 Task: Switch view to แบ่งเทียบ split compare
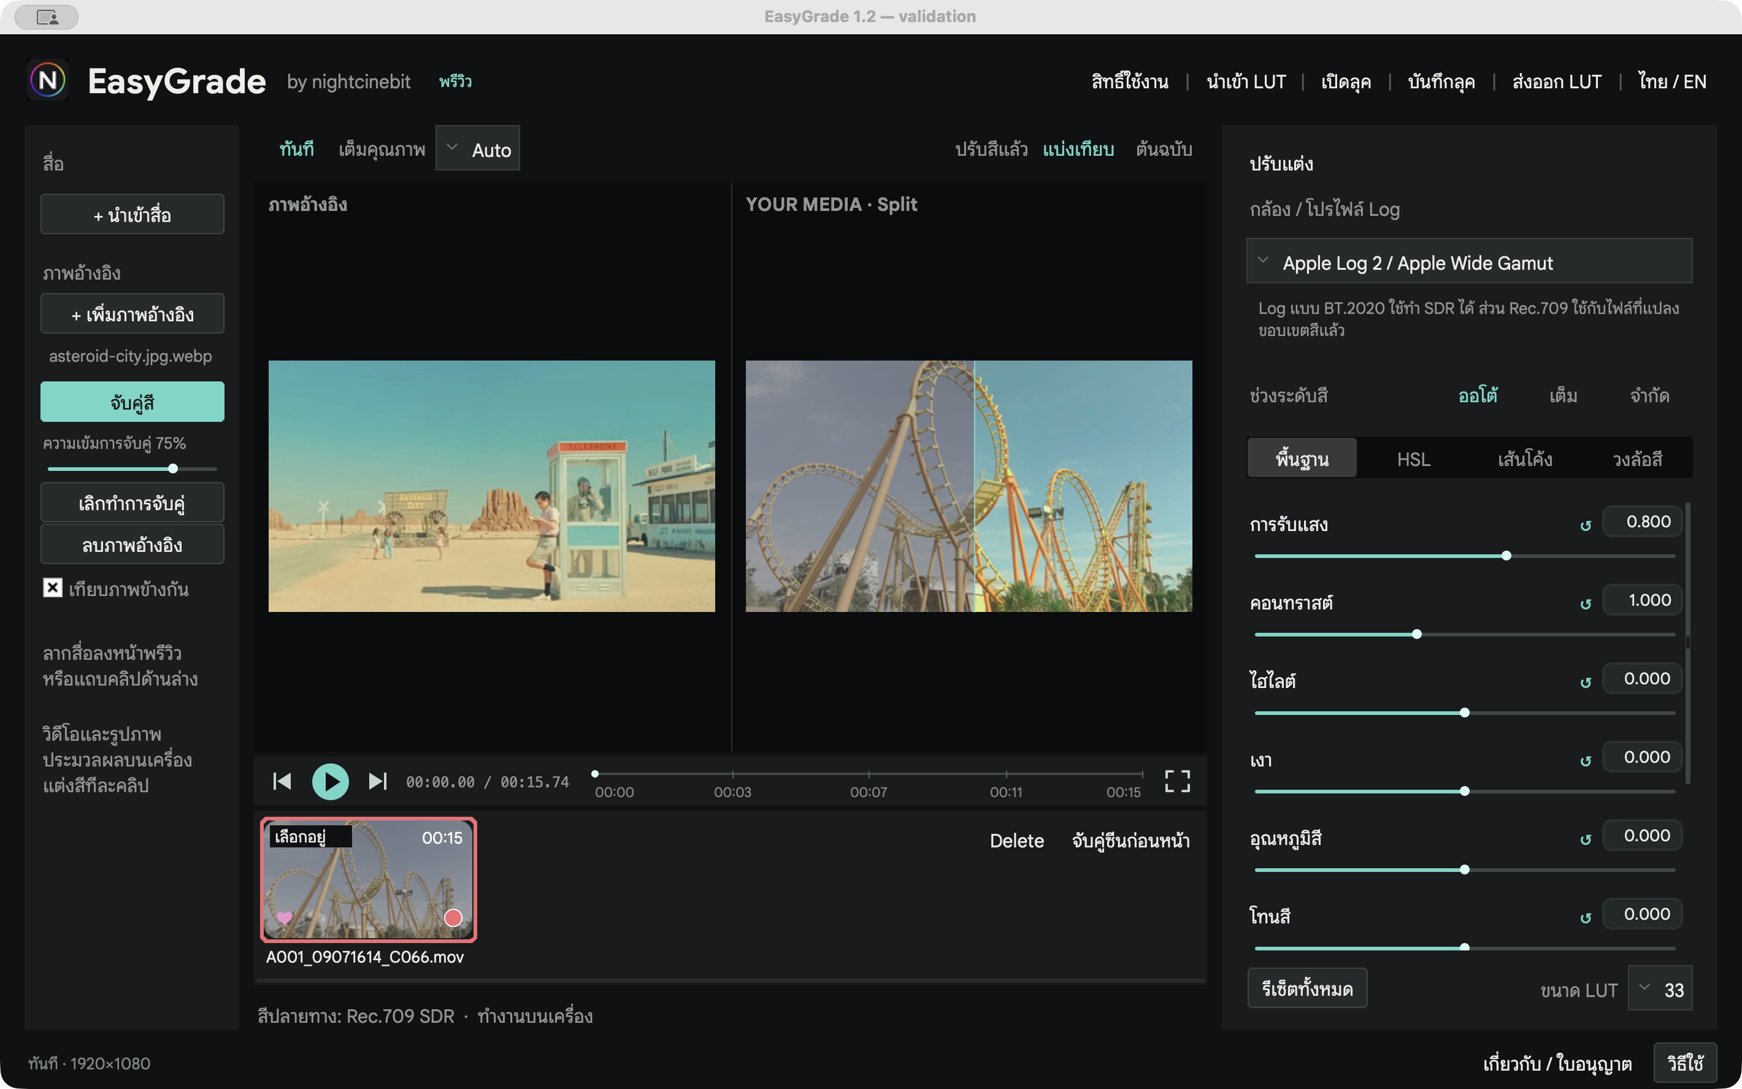[x=1078, y=149]
